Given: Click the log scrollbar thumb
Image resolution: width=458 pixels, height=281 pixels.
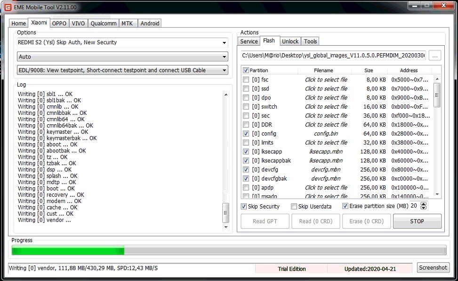Looking at the screenshot, I should tap(226, 213).
